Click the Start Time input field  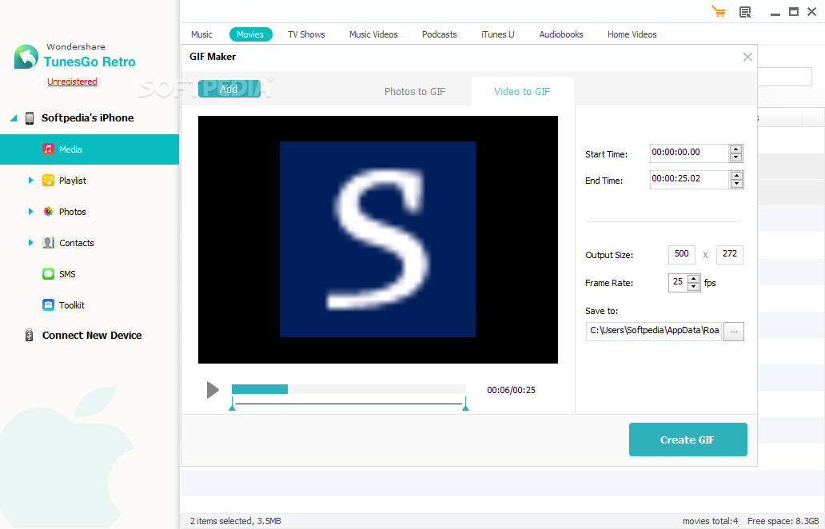point(690,153)
